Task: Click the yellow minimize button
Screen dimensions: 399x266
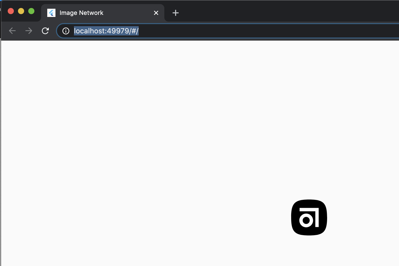Action: (21, 11)
